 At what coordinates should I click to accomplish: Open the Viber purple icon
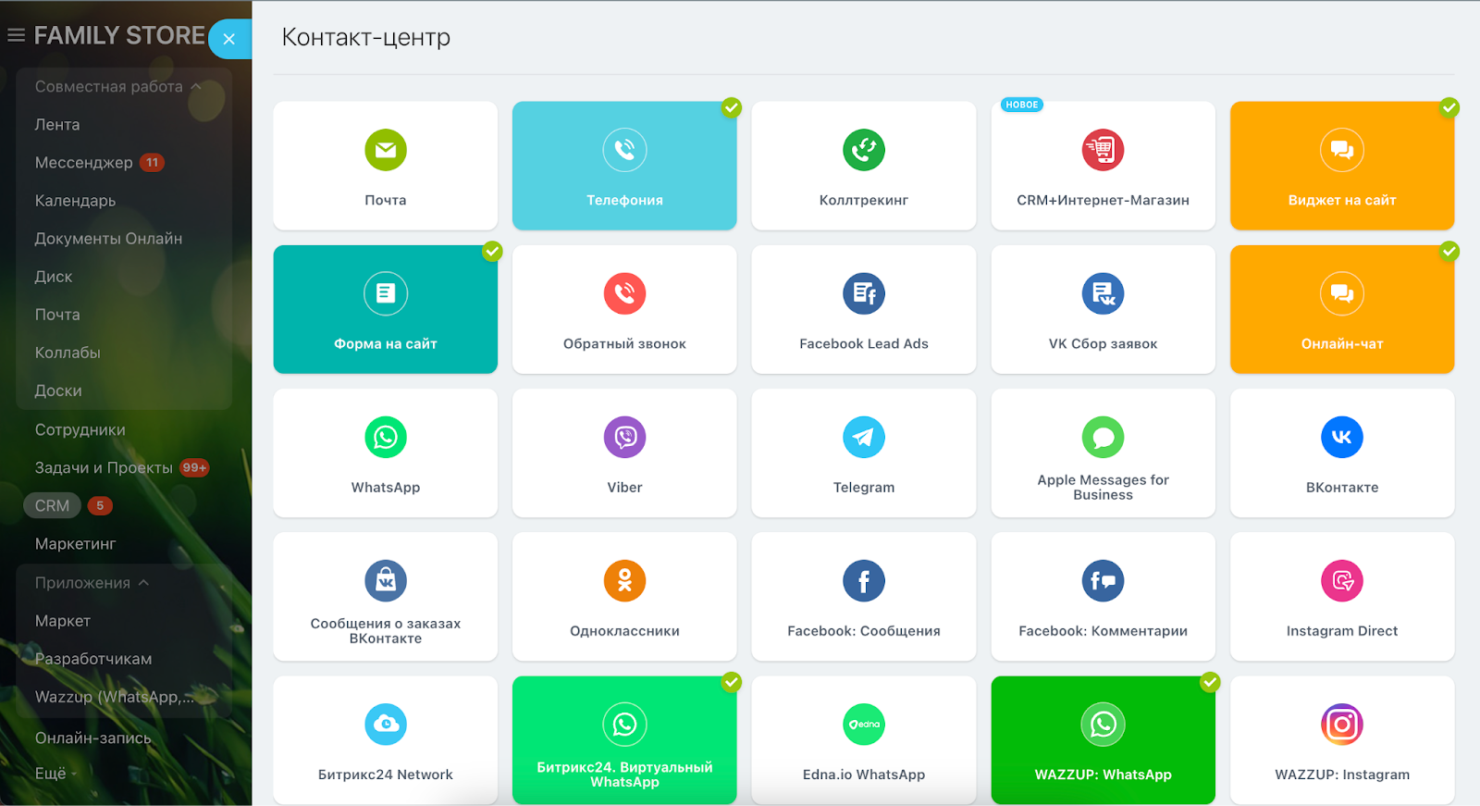tap(624, 437)
